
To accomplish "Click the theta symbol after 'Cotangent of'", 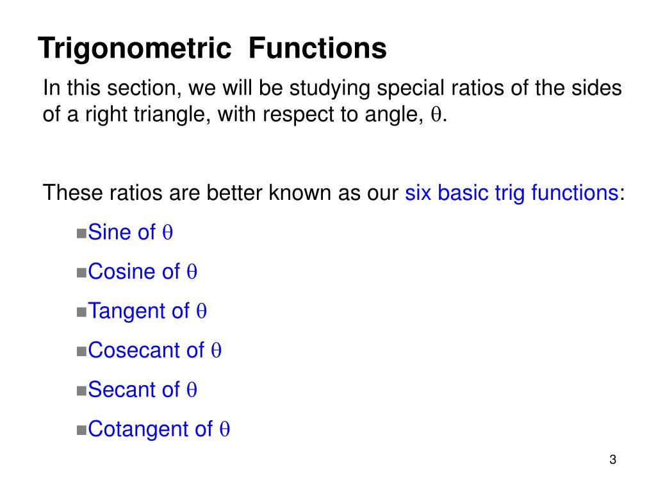I will point(225,430).
